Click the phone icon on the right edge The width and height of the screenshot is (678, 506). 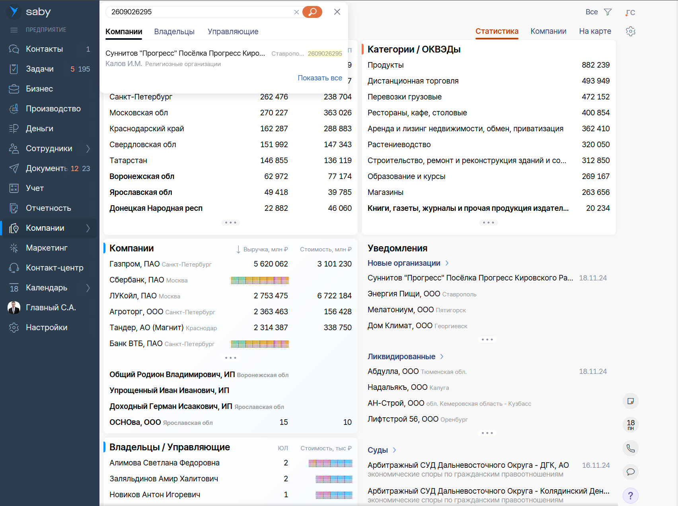click(630, 448)
